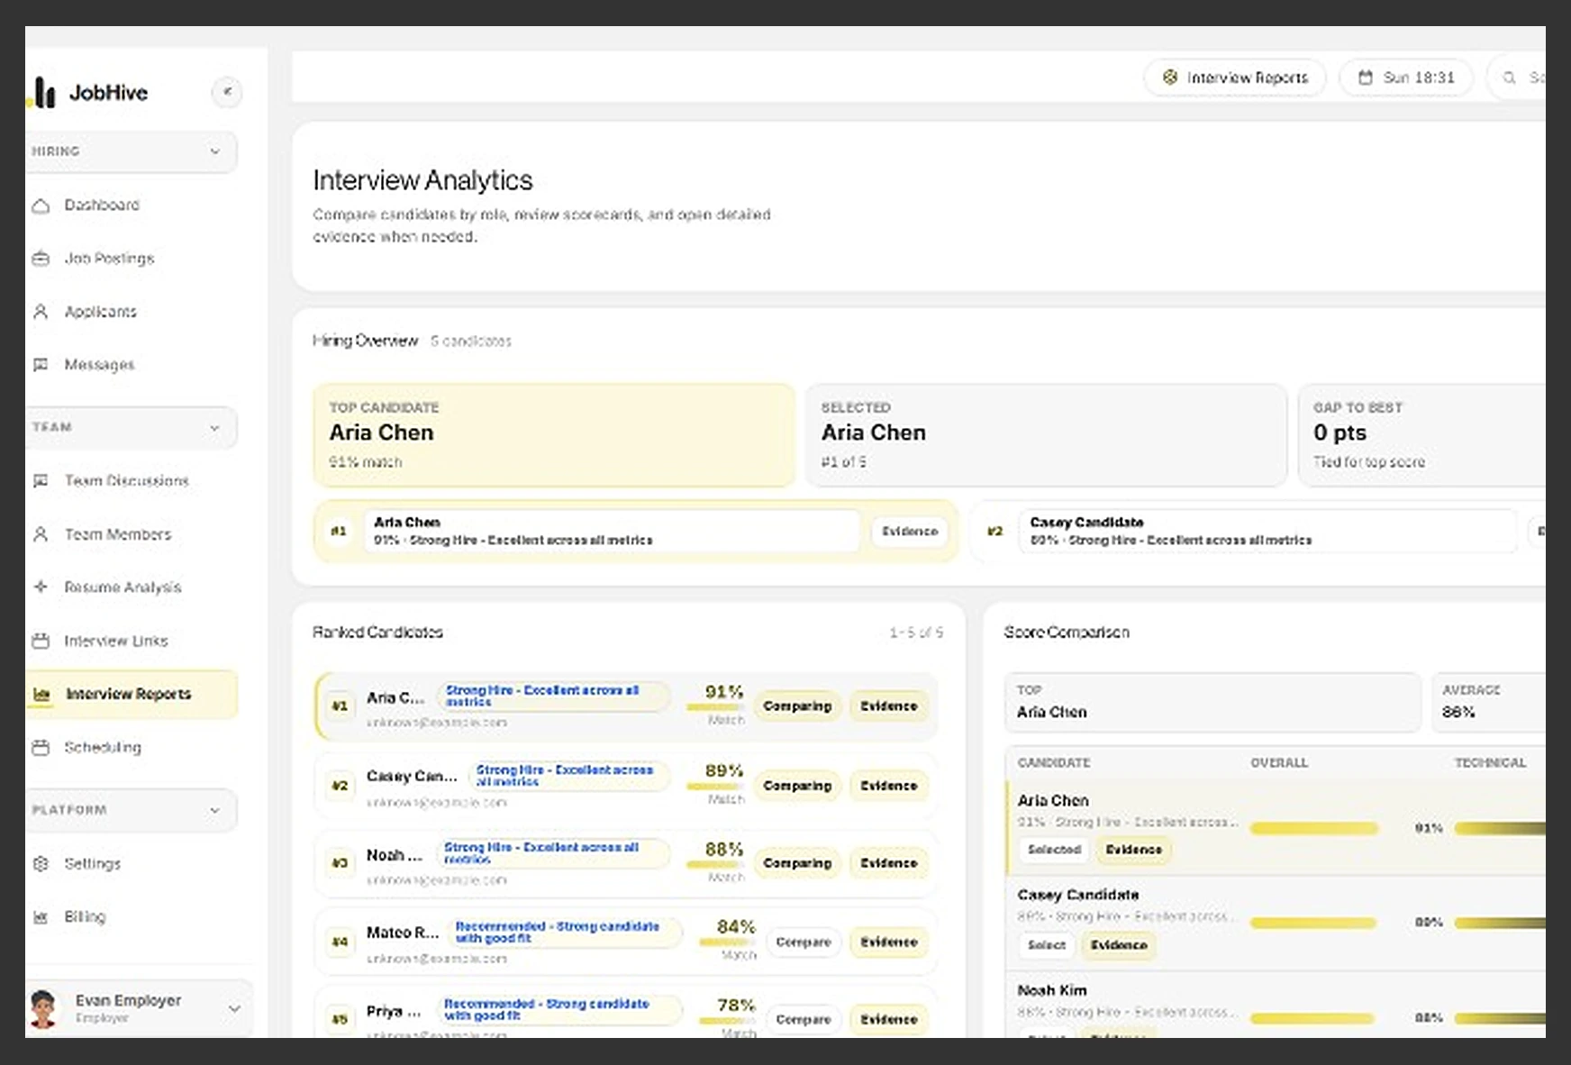1571x1065 pixels.
Task: Click the Billing chart icon
Action: (x=41, y=917)
